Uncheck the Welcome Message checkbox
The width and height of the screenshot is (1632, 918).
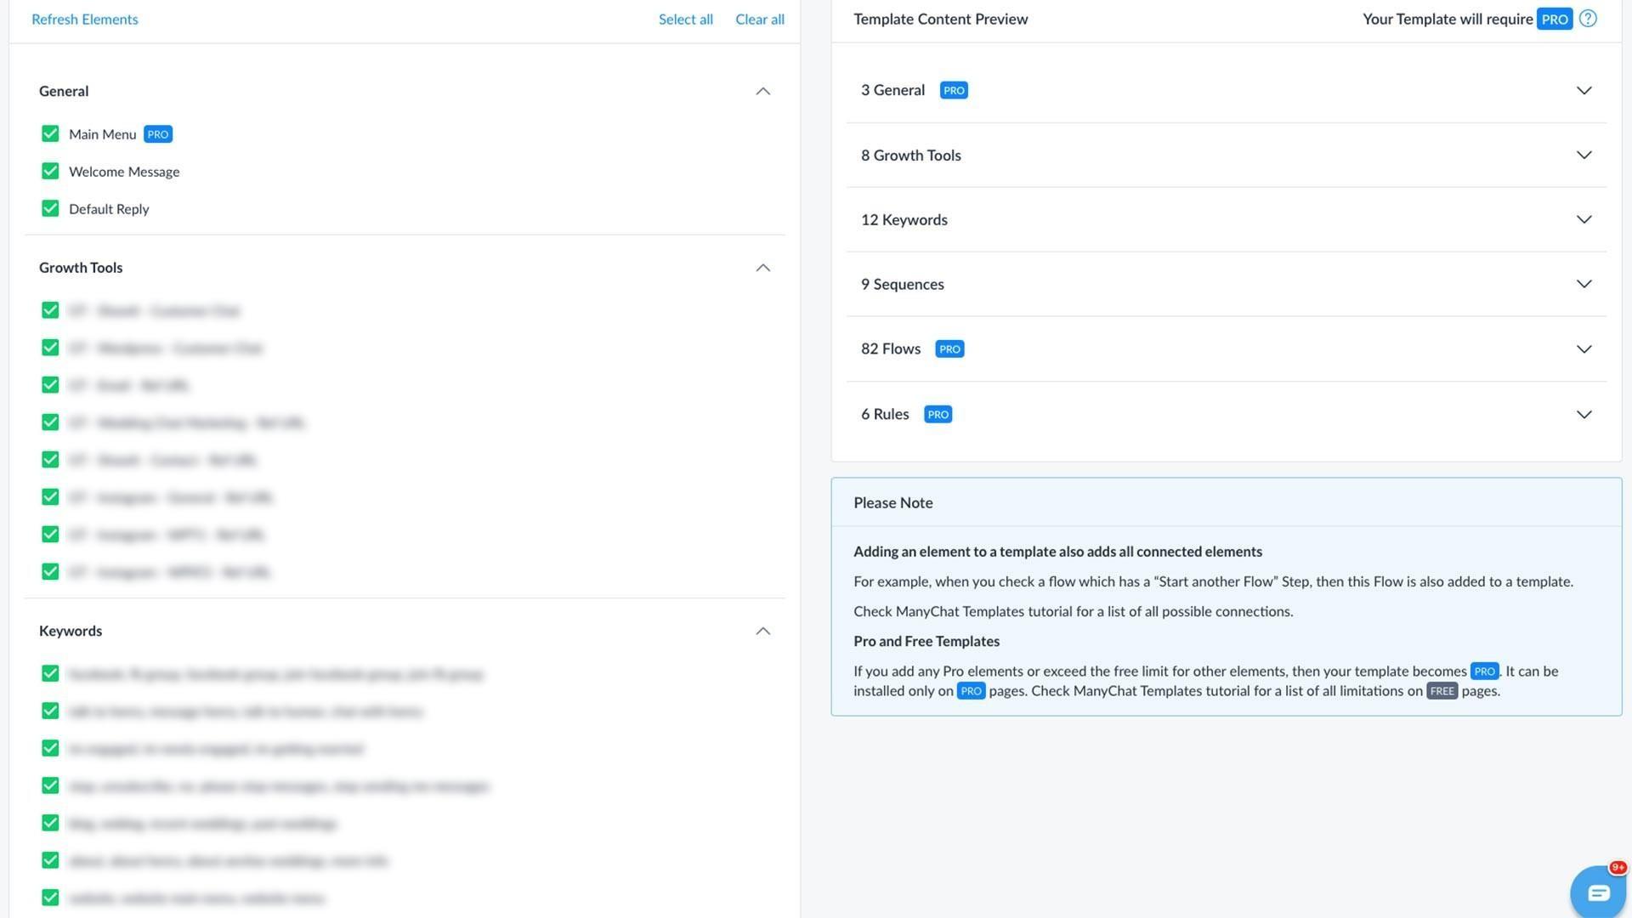pyautogui.click(x=50, y=172)
